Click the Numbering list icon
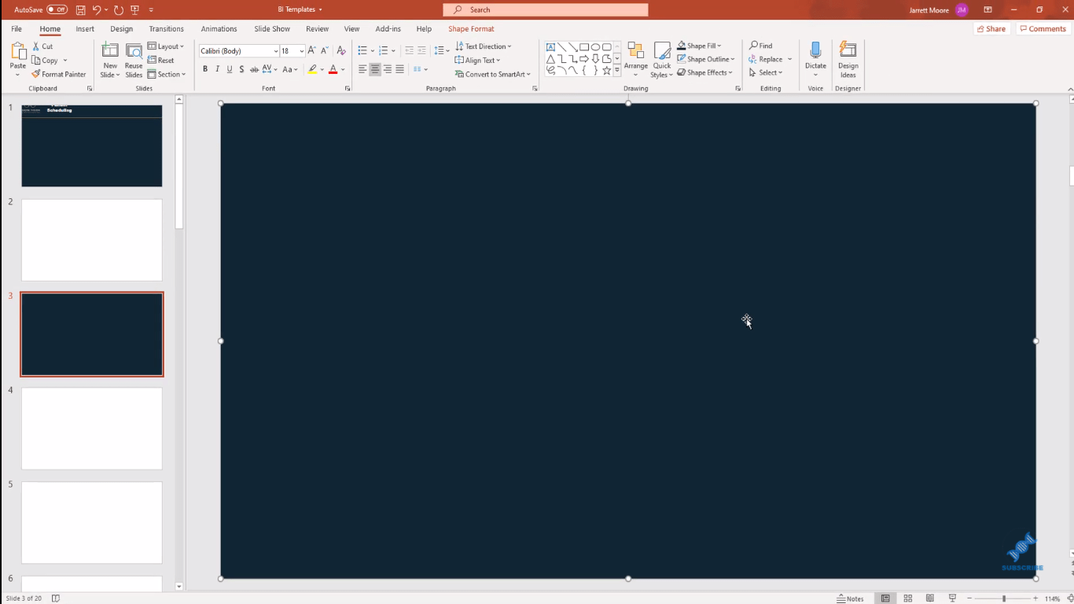1074x604 pixels. (383, 50)
